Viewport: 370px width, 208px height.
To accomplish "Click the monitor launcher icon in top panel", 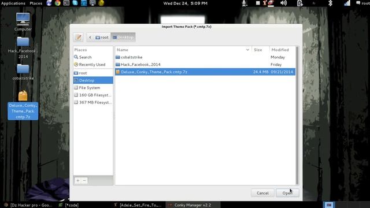I will [x=92, y=3].
